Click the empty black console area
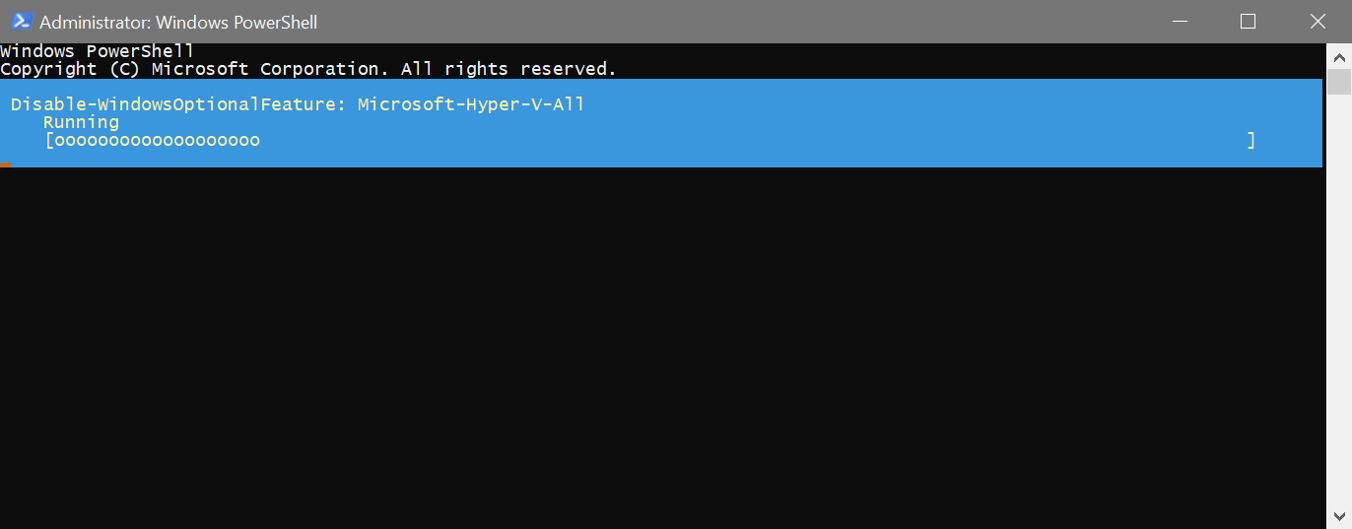This screenshot has width=1352, height=529. tap(662, 345)
